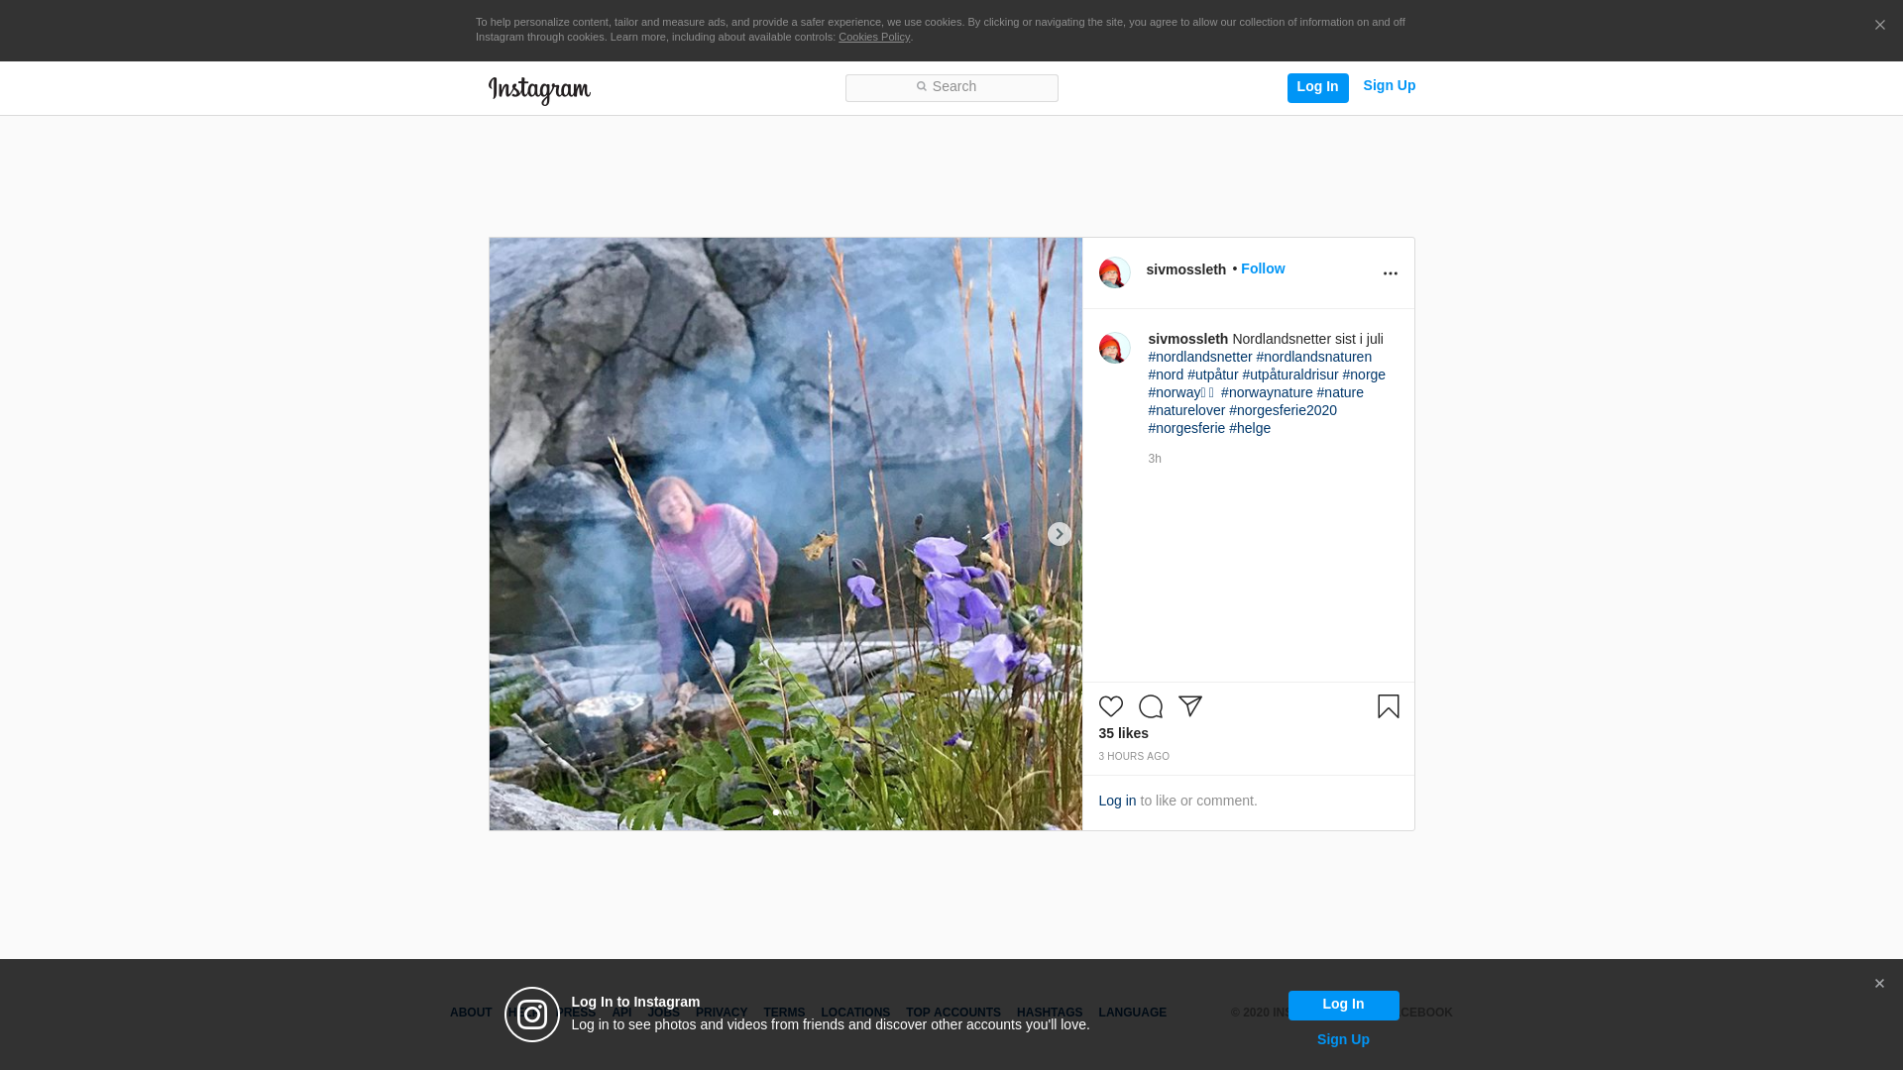
Task: Click the post photo
Action: (x=785, y=534)
